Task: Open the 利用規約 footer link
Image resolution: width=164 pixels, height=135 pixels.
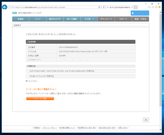Action: [x=37, y=128]
